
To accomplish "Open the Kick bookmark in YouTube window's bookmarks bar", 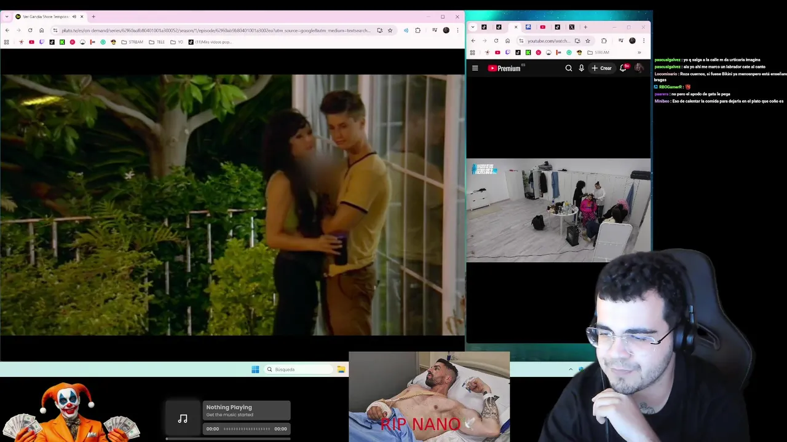I will coord(528,52).
